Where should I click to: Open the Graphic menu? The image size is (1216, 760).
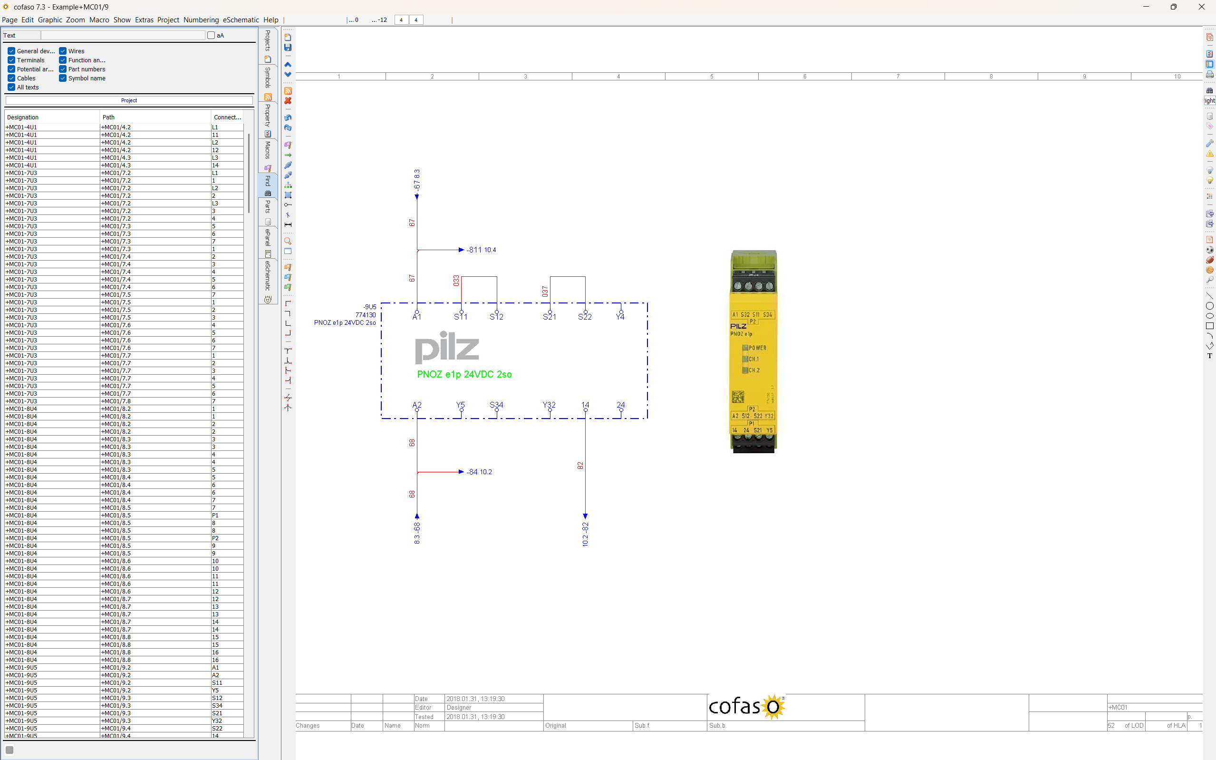tap(50, 20)
